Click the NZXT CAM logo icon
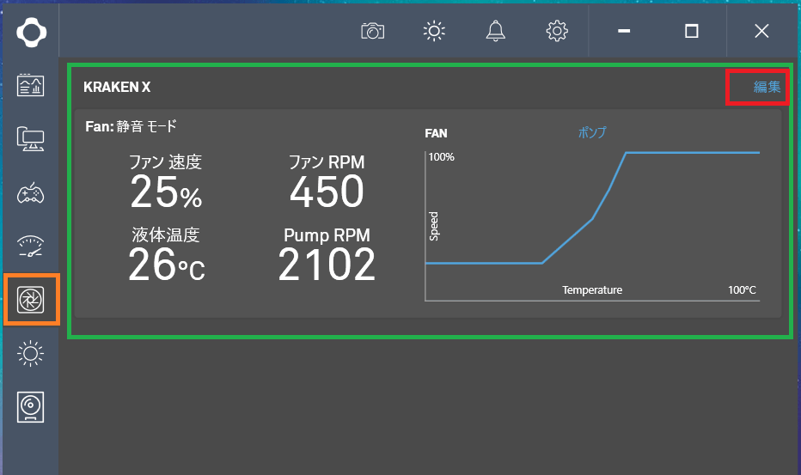 tap(31, 32)
